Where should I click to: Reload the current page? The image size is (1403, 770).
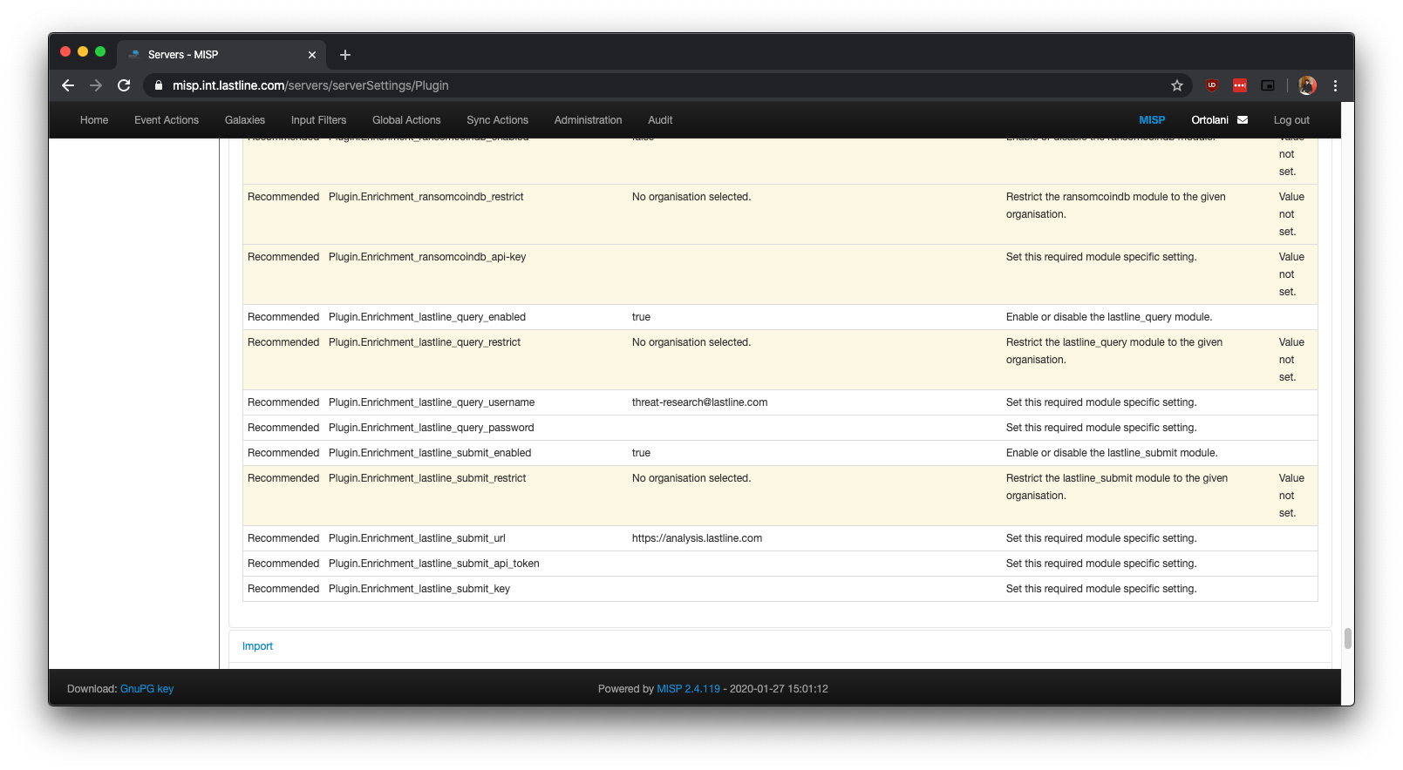coord(124,85)
